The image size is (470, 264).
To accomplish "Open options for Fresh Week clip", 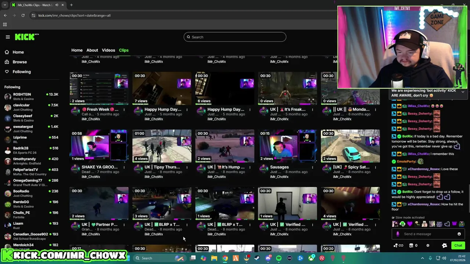I will tap(124, 110).
